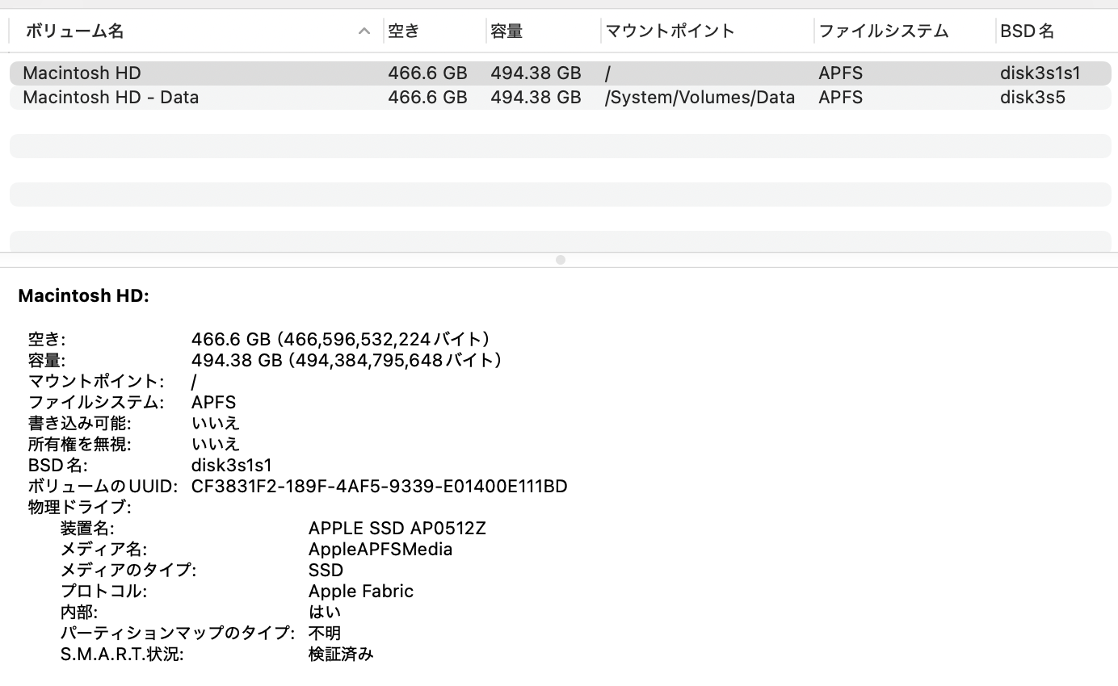1118x686 pixels.
Task: Click ボリューム名 header to reverse sort order
Action: pos(75,31)
